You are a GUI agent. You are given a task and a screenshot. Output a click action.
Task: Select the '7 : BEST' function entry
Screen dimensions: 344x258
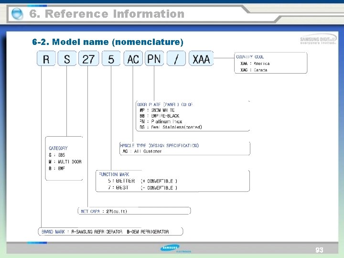118,188
